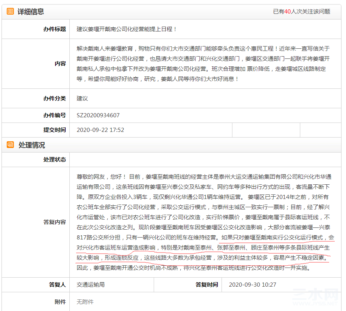Click the 答复内容 row label
This screenshot has height=311, width=346.
click(54, 222)
